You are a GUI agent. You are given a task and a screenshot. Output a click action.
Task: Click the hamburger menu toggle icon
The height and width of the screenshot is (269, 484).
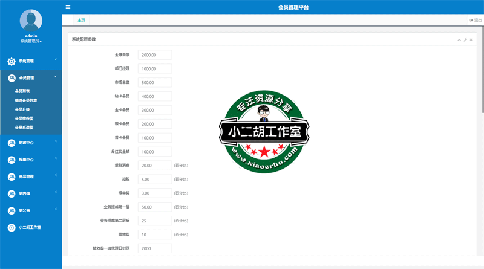click(68, 7)
